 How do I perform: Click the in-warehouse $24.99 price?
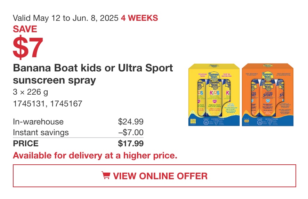[131, 122]
